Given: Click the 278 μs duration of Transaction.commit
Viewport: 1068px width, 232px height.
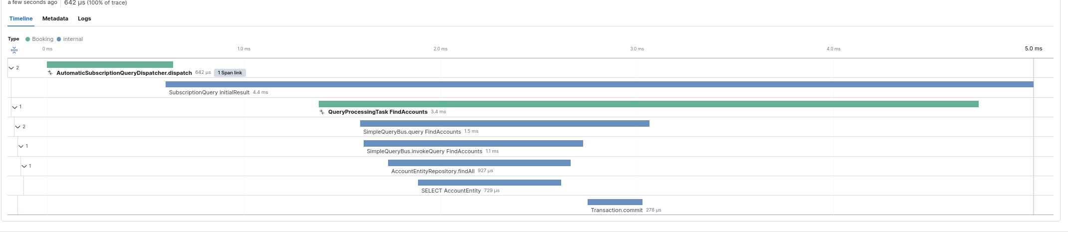Looking at the screenshot, I should 653,210.
